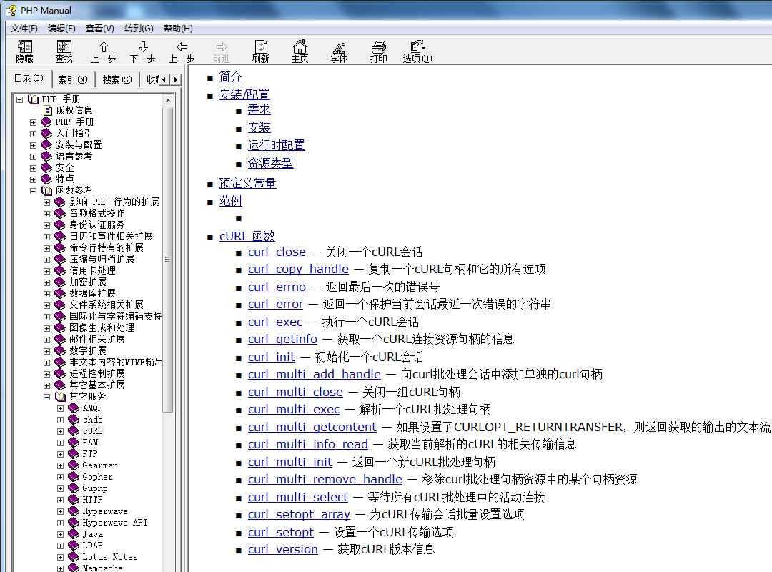Click the PHP Manual title bar icon
This screenshot has width=772, height=572.
pos(11,10)
